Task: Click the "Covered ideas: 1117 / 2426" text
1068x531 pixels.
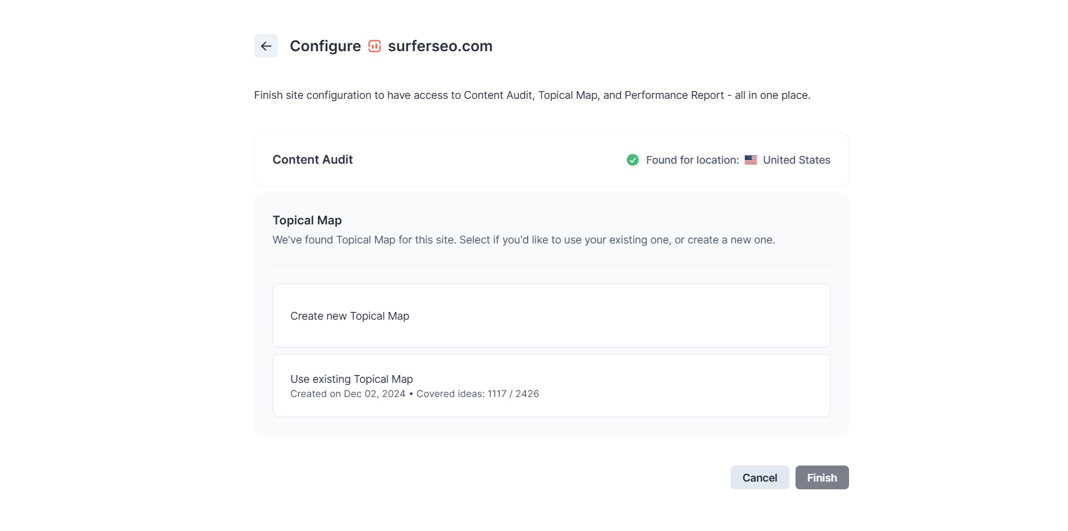Action: click(477, 393)
